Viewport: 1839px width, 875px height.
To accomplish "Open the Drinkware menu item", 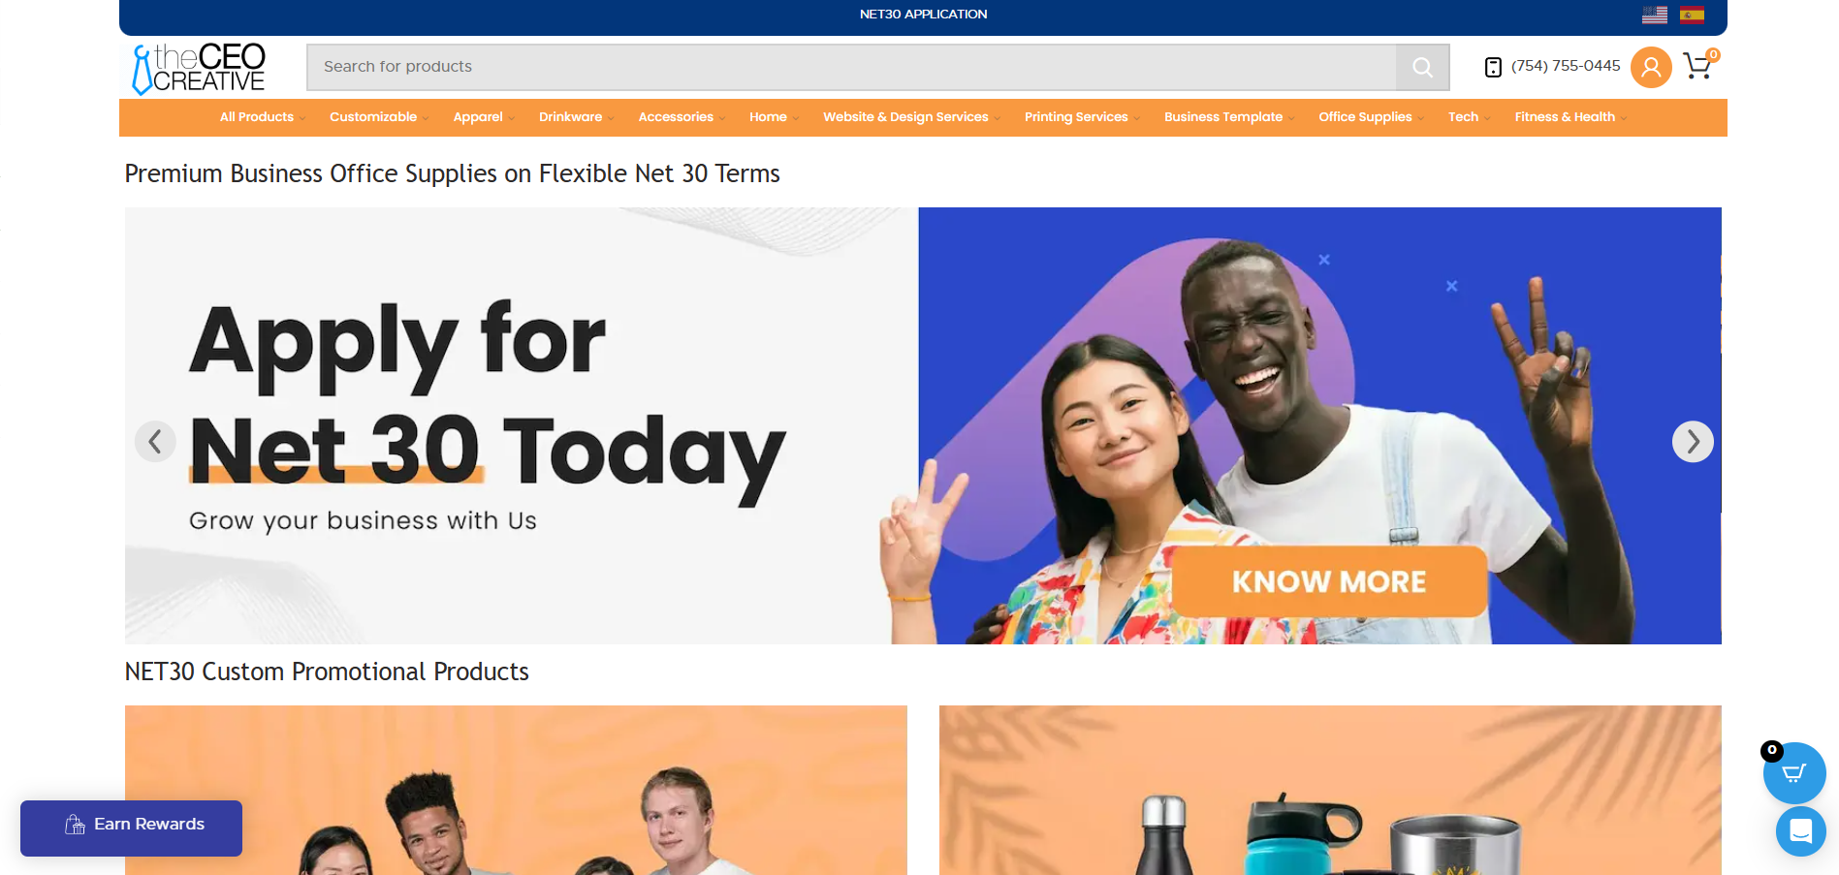I will coord(576,117).
